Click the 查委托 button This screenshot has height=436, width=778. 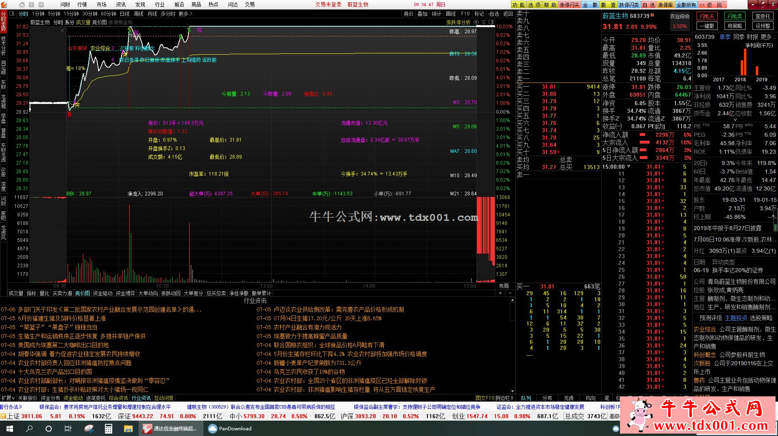point(763,16)
